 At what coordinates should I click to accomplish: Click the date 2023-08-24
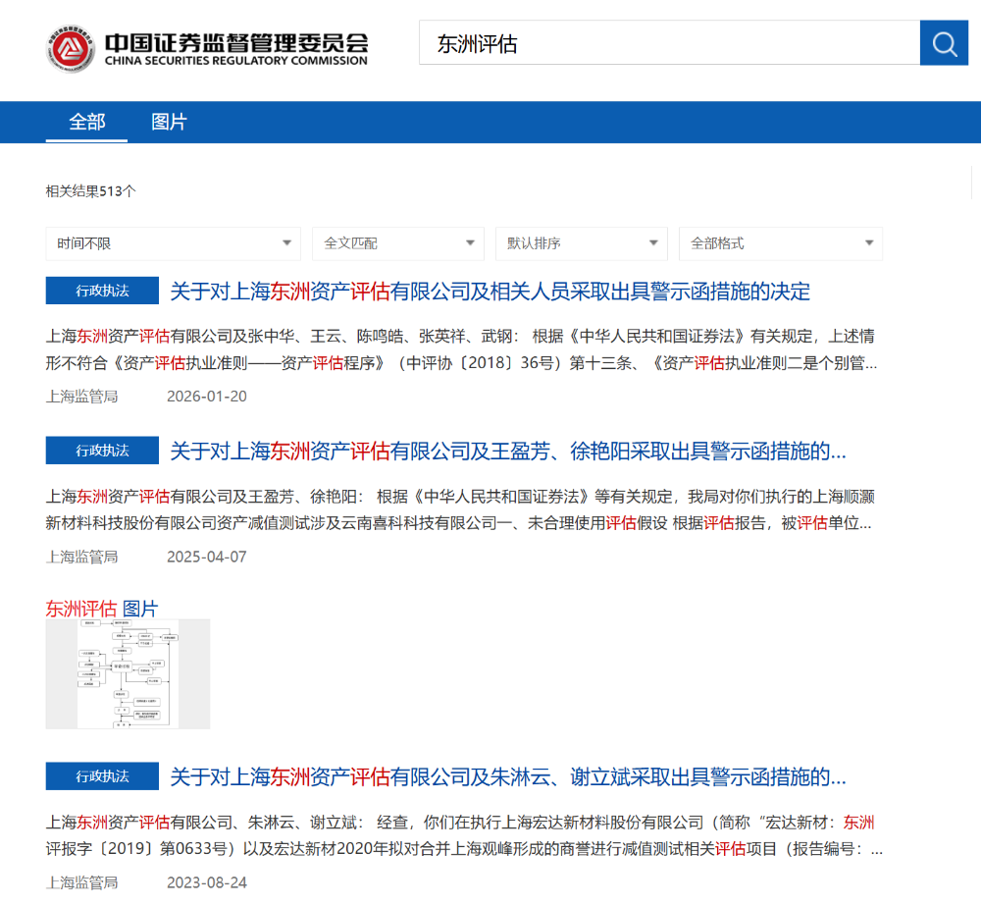[x=206, y=882]
